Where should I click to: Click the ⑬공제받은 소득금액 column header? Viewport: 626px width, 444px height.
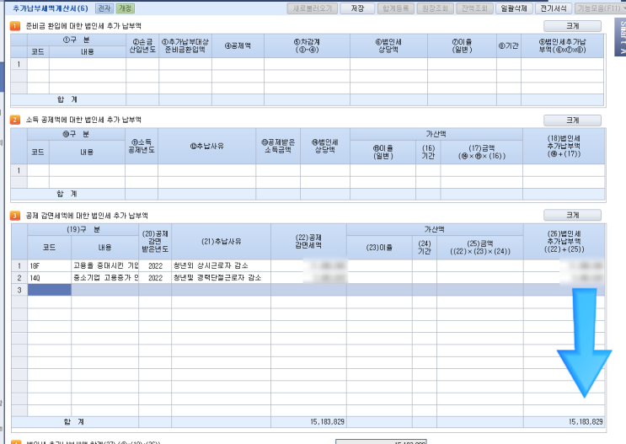point(278,146)
